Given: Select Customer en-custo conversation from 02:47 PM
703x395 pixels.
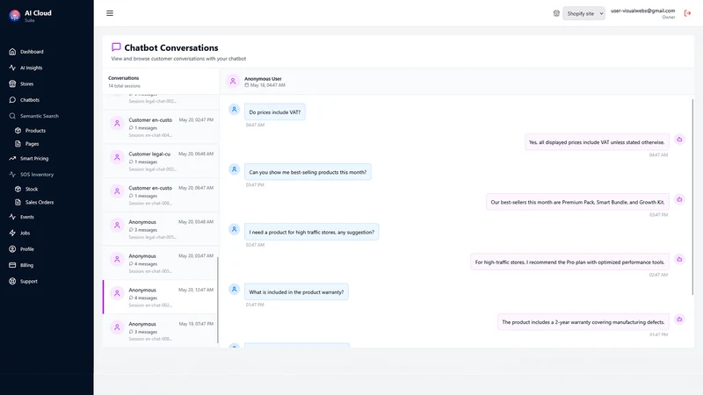Looking at the screenshot, I should (161, 127).
